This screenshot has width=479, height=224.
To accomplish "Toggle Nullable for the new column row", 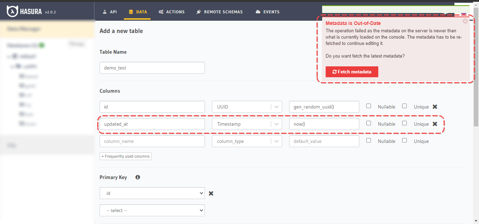I will (368, 140).
